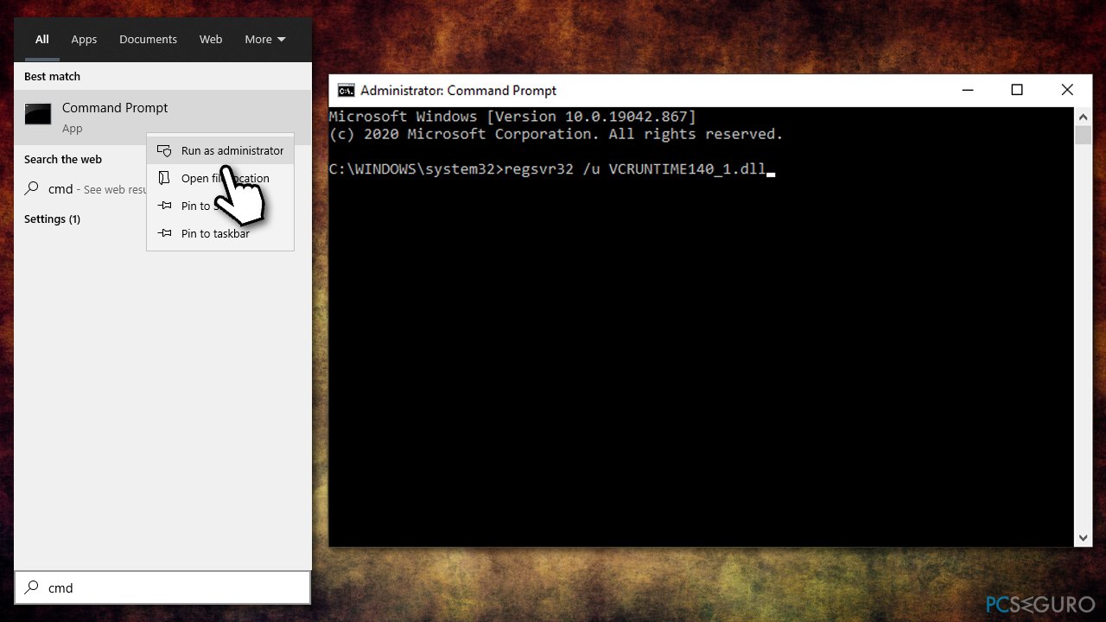
Task: Switch to the Documents search tab
Action: tap(148, 40)
